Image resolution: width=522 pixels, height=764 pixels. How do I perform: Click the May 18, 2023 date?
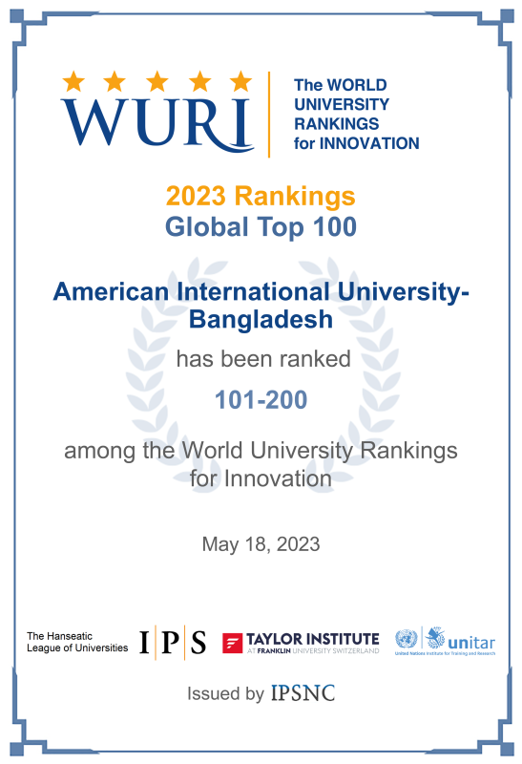click(261, 544)
